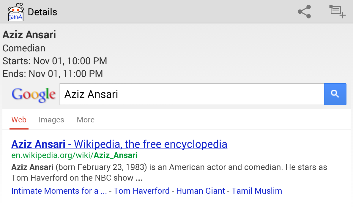The image size is (353, 213).
Task: Share this AMA event
Action: pyautogui.click(x=304, y=12)
